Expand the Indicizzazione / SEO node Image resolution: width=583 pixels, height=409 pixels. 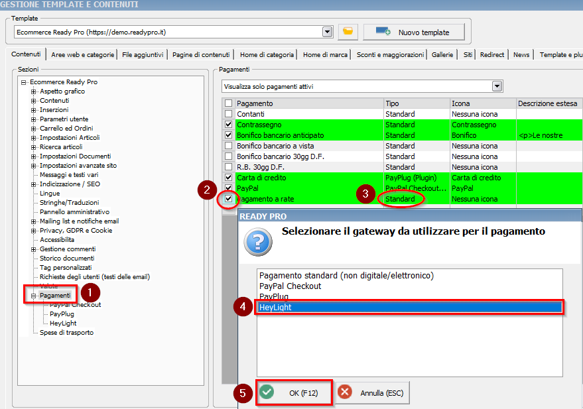point(33,184)
